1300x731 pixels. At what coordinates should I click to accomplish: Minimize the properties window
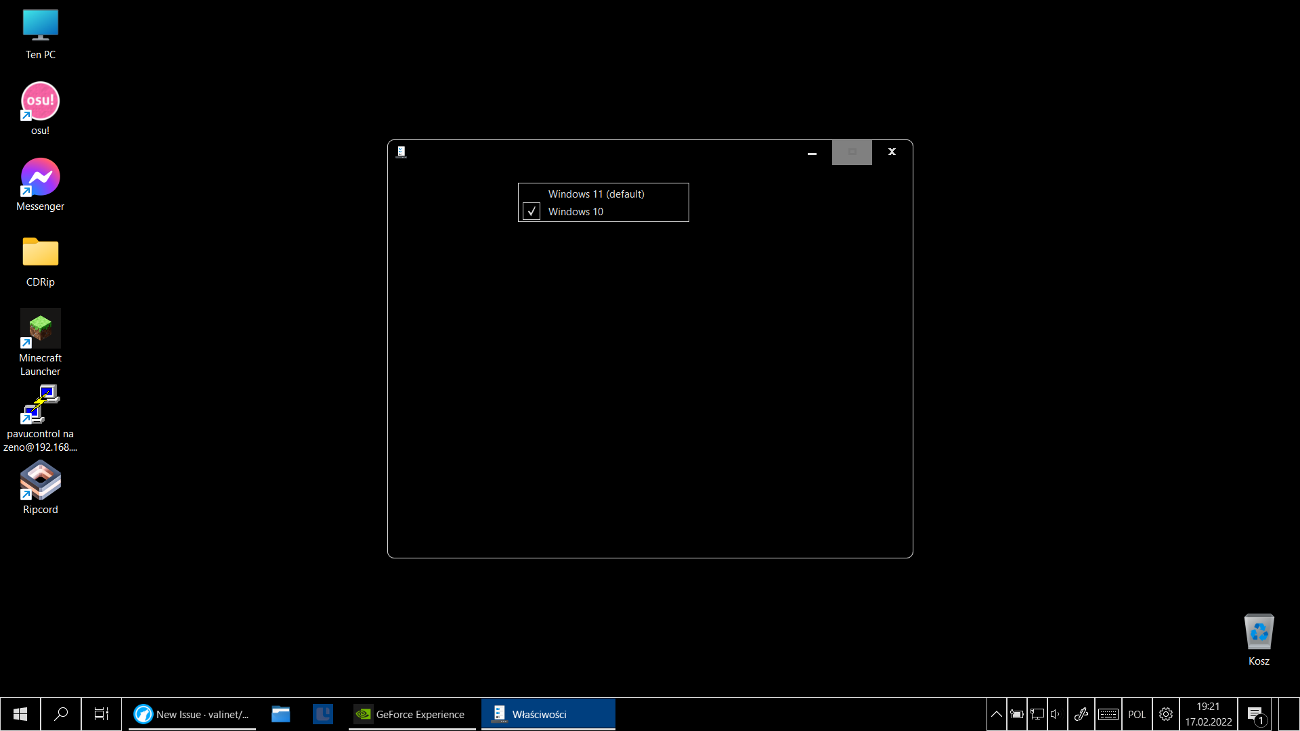coord(812,152)
